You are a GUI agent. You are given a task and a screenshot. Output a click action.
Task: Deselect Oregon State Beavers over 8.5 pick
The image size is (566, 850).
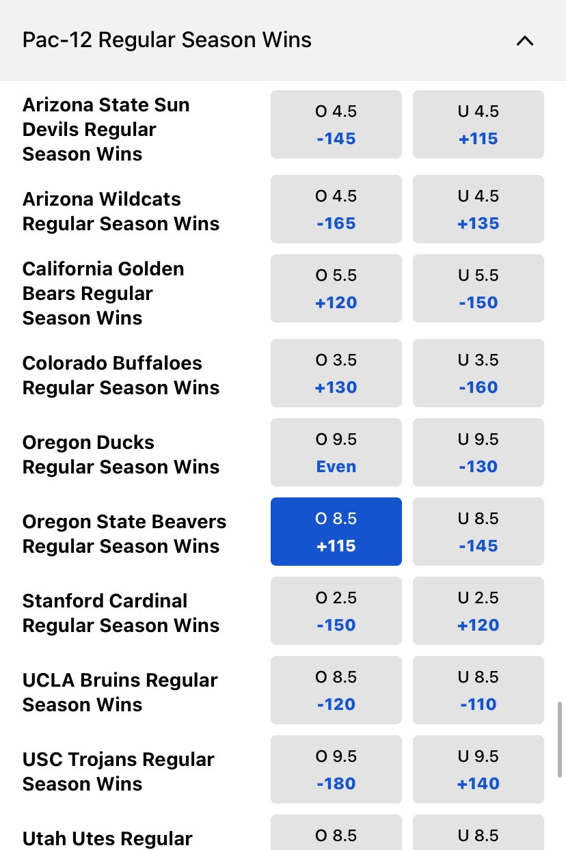(336, 532)
